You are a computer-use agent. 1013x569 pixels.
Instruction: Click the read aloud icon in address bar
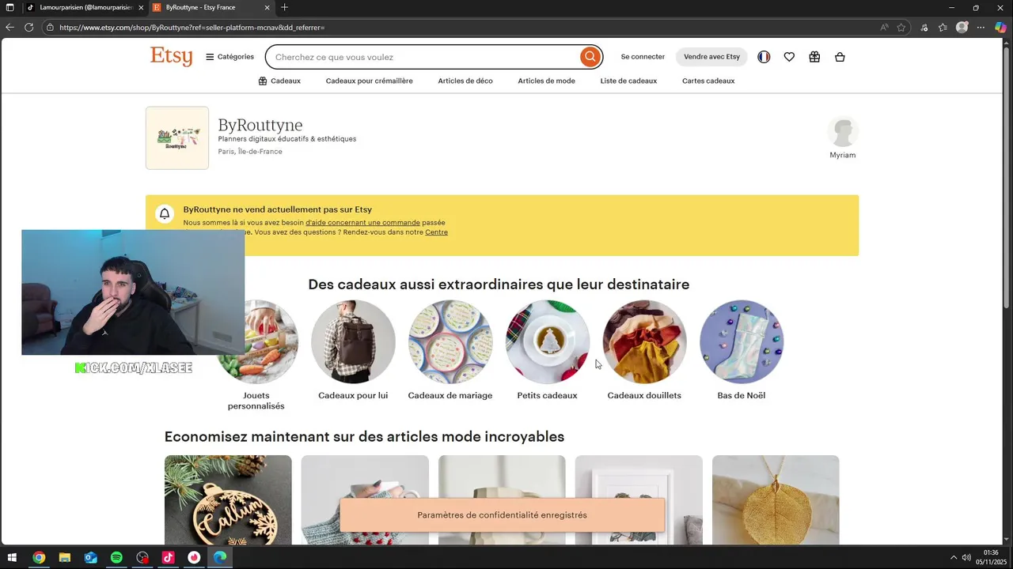pyautogui.click(x=884, y=27)
